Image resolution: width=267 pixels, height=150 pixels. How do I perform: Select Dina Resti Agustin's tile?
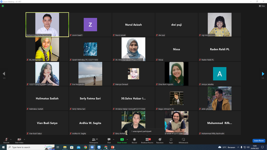pos(176,74)
